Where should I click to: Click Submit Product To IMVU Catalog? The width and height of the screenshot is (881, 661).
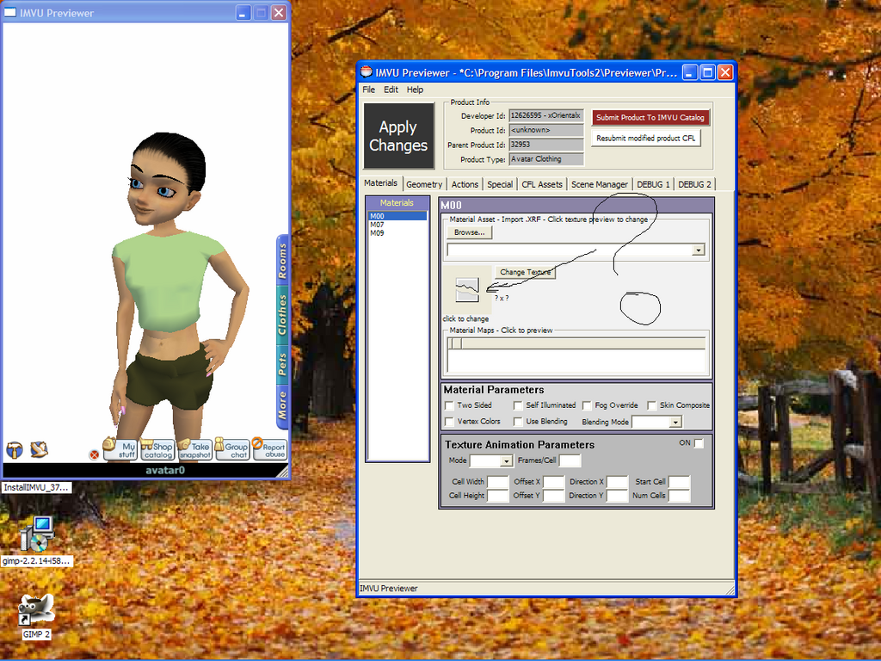tap(650, 117)
